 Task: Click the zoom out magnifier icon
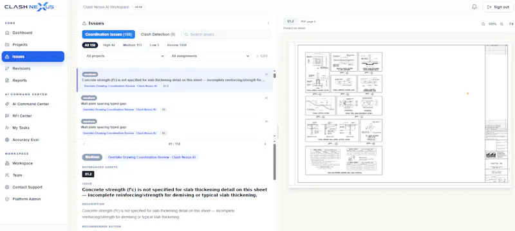pyautogui.click(x=483, y=24)
